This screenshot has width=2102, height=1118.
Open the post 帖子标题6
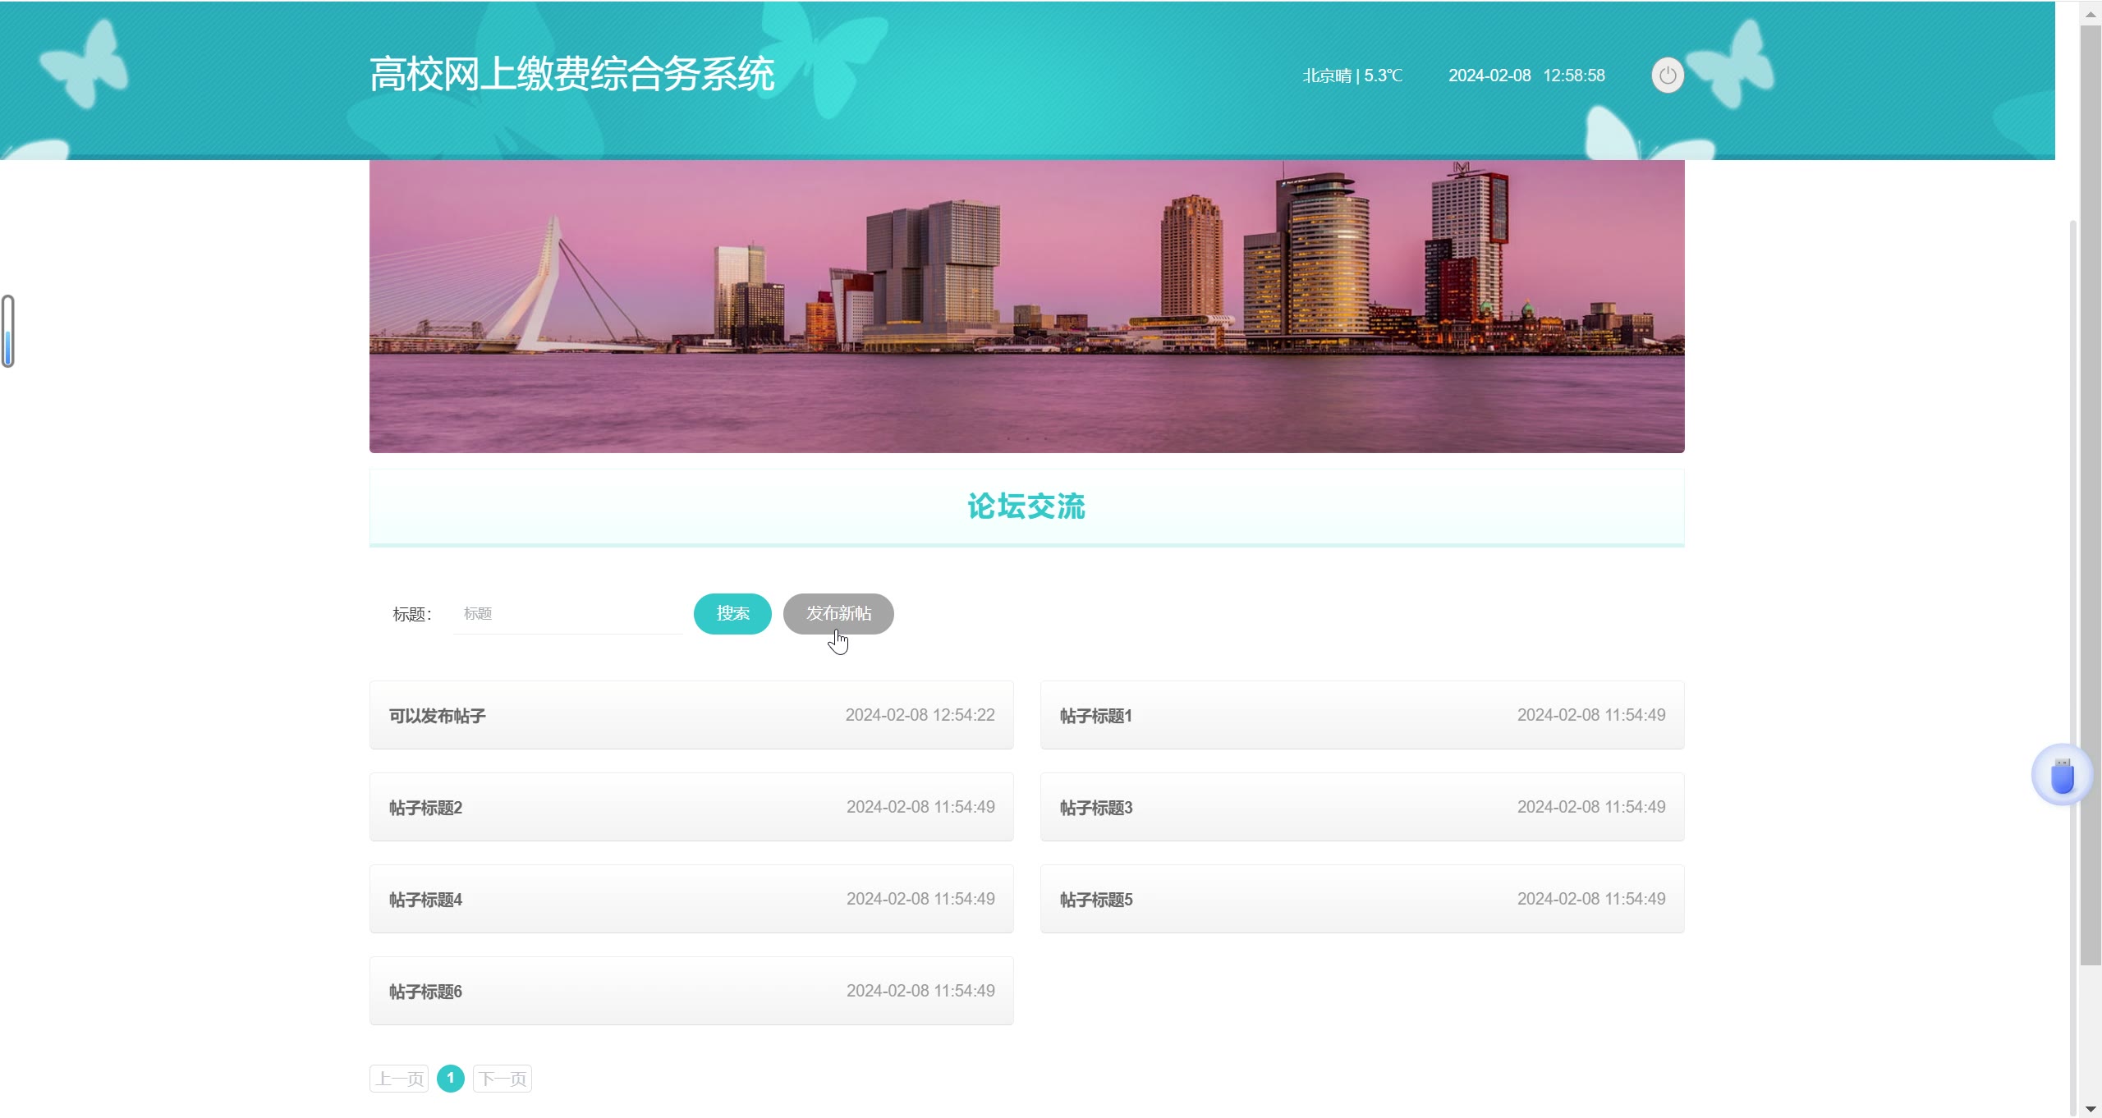coord(691,991)
